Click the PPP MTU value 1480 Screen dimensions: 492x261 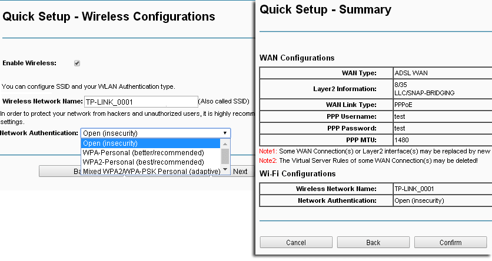pos(441,140)
